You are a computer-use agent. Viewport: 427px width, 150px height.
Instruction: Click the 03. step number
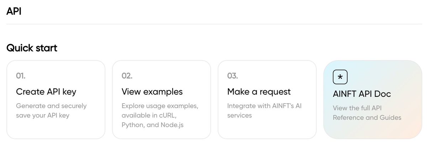pos(232,76)
